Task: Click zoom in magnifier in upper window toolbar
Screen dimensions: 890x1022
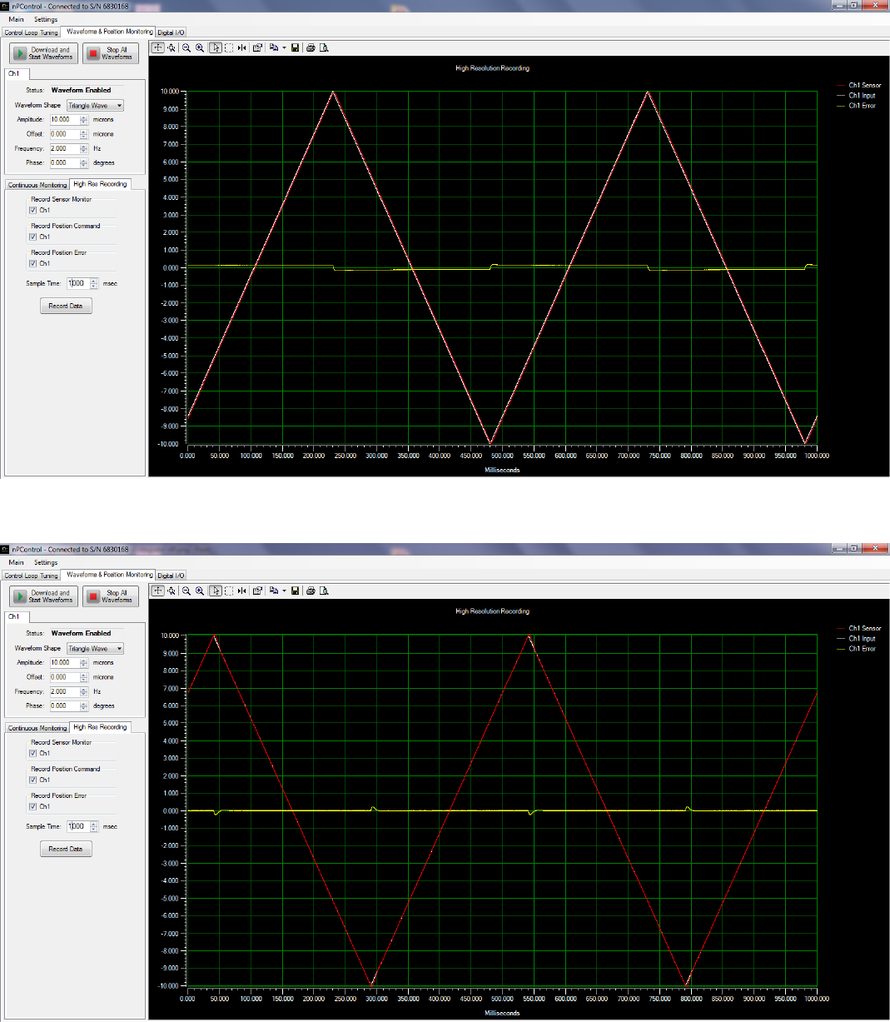Action: (200, 47)
